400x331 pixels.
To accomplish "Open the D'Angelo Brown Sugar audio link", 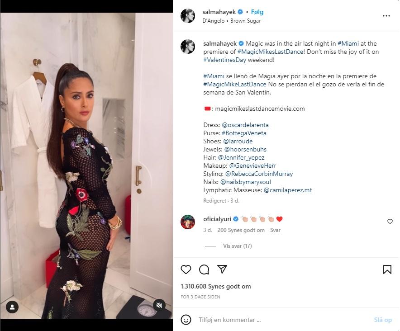I will pos(232,21).
